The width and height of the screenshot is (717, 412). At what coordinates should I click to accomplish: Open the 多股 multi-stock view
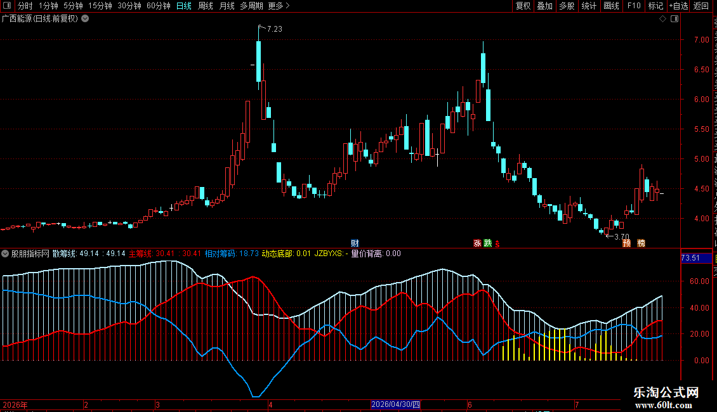point(567,6)
